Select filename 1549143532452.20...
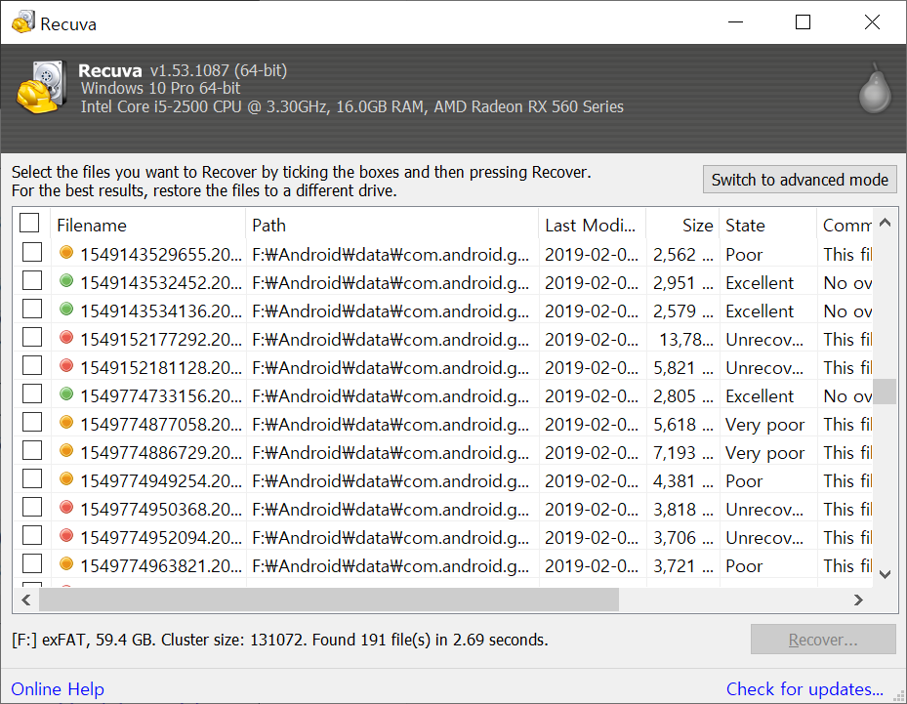 click(x=161, y=283)
